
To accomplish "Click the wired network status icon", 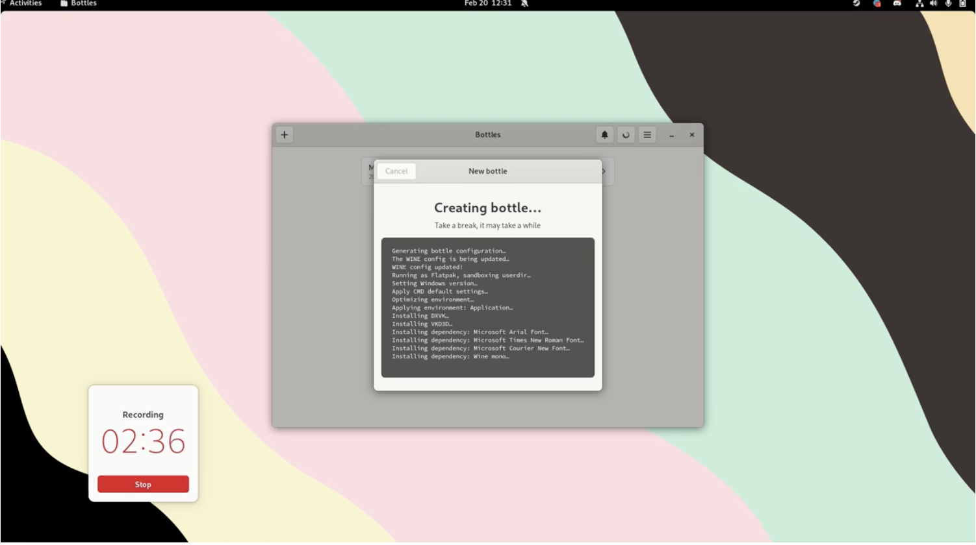I will click(919, 4).
